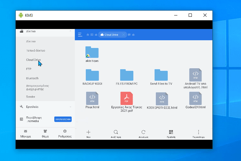The height and width of the screenshot is (161, 241).
Task: Close the Cloud Drive tab with the X
Action: click(x=123, y=35)
